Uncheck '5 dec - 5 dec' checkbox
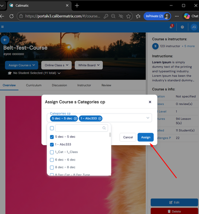 click(52, 137)
